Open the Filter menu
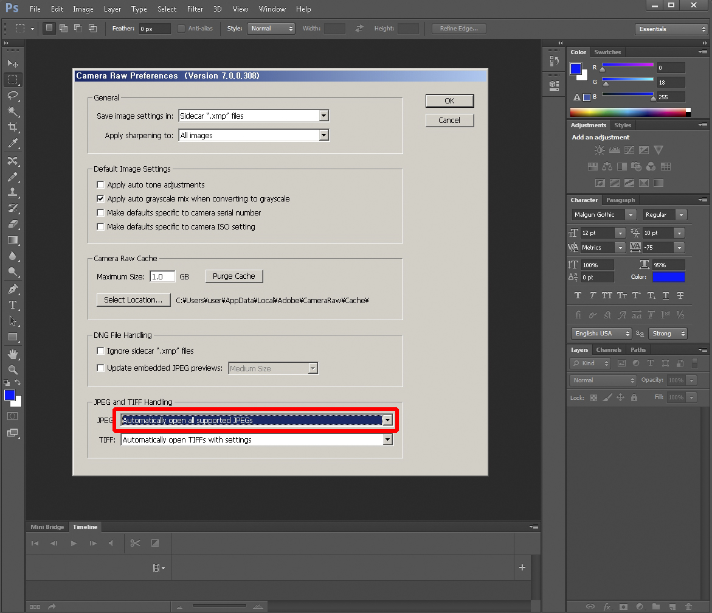Image resolution: width=712 pixels, height=613 pixels. click(x=195, y=9)
